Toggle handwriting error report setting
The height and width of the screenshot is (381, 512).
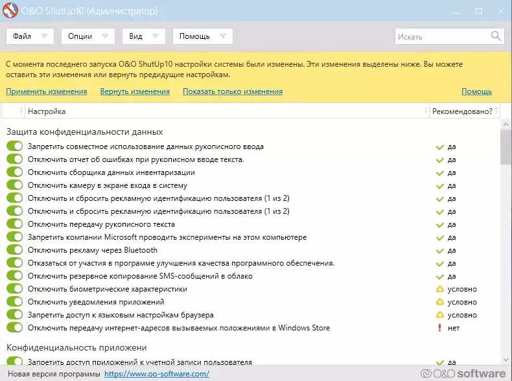point(14,159)
